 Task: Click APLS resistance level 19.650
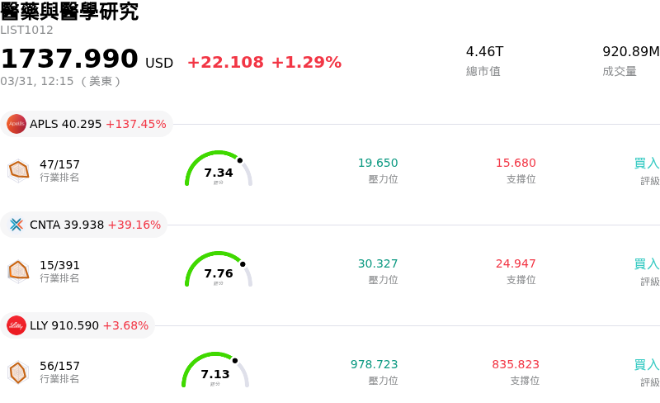[x=378, y=164]
